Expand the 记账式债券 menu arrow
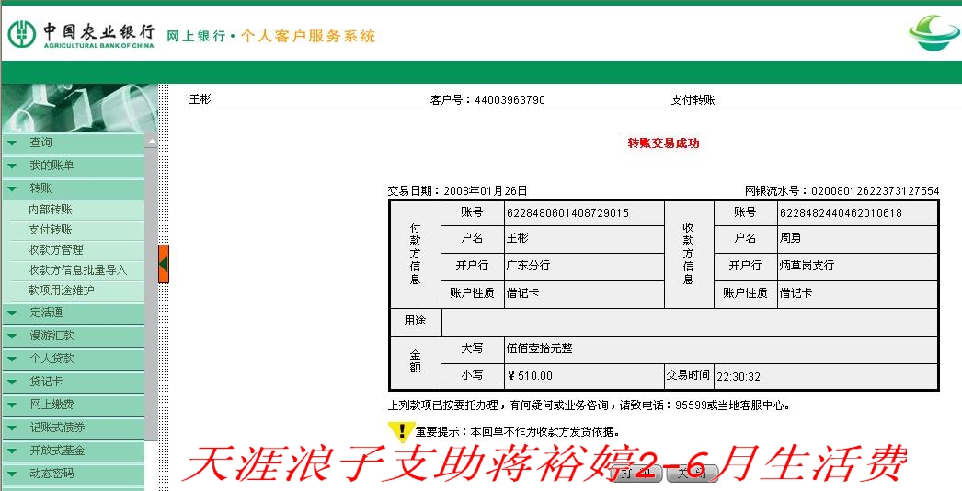The height and width of the screenshot is (491, 962). coord(12,428)
